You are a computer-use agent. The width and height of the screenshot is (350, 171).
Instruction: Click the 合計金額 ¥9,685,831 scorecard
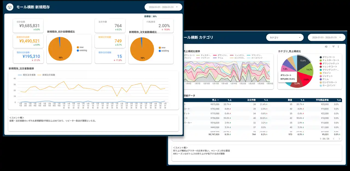(x=28, y=26)
